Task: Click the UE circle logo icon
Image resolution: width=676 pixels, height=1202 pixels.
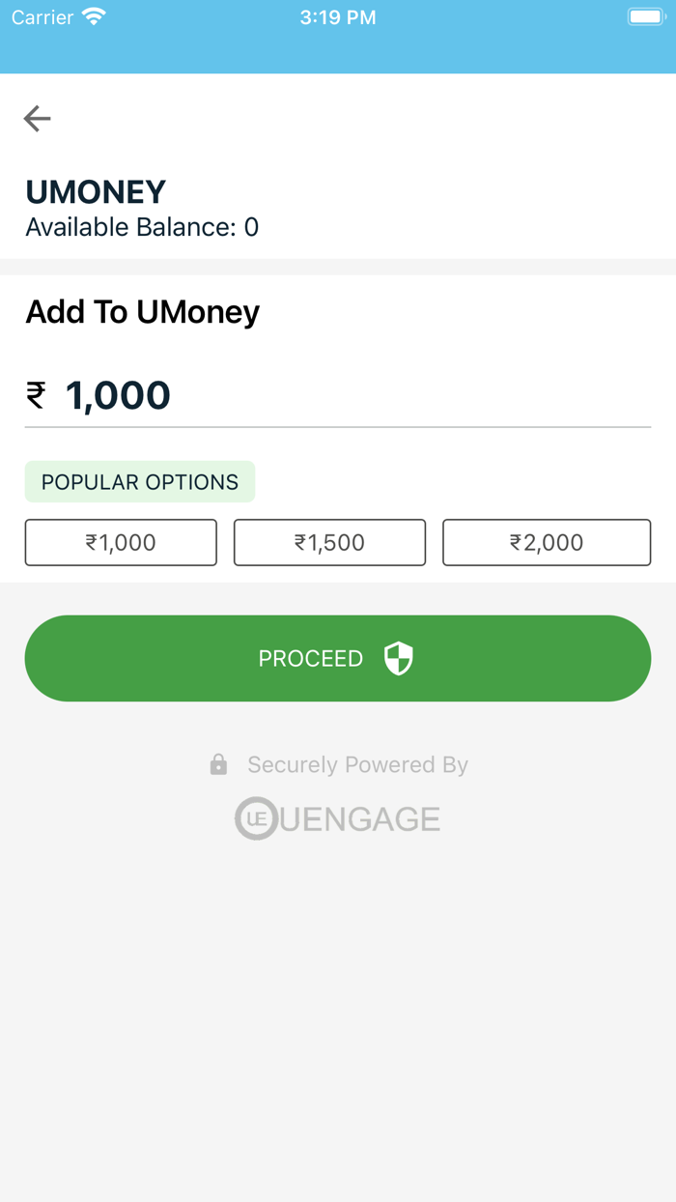Action: (254, 818)
